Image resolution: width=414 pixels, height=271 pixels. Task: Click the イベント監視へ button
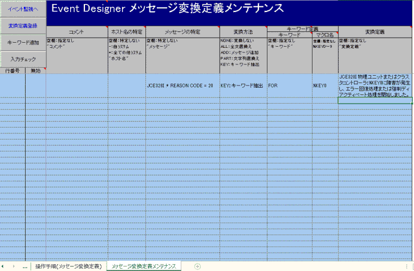tap(23, 9)
